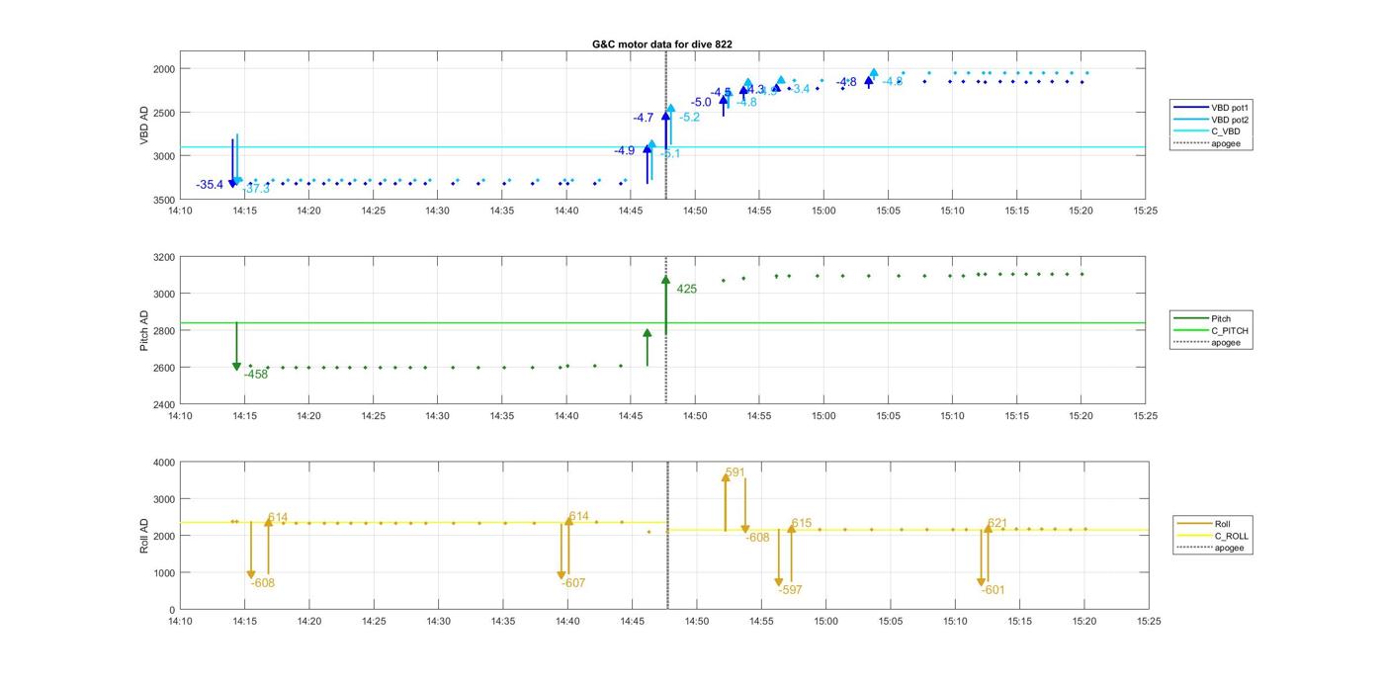Click the -607 roll label

573,583
